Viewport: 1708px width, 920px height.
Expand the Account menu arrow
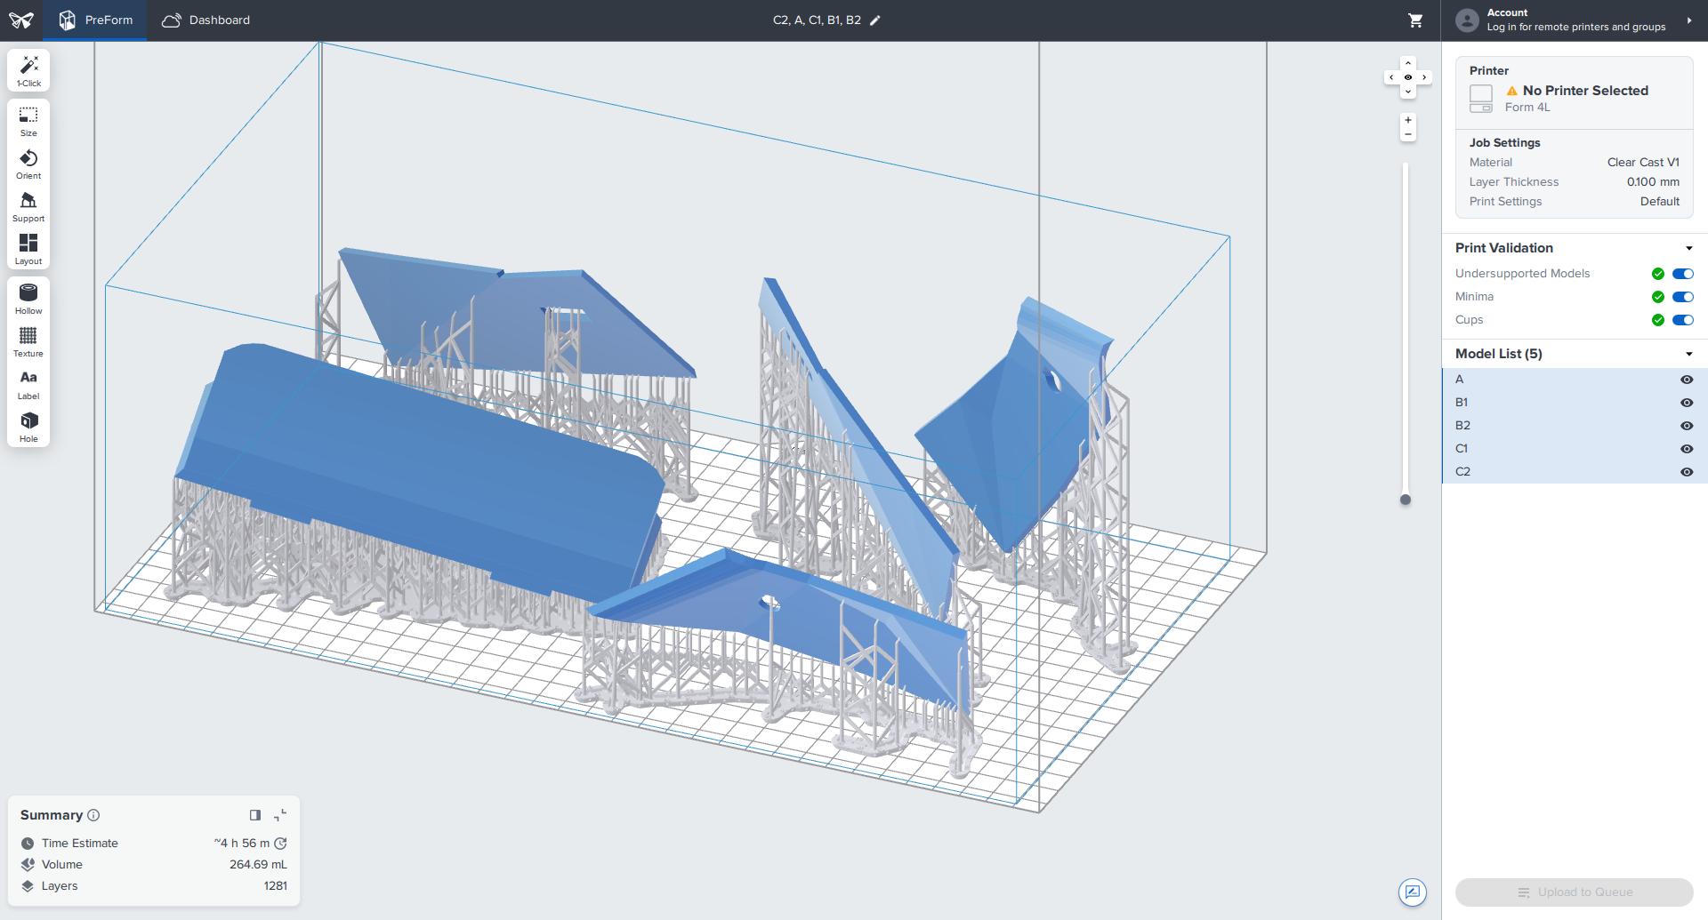tap(1689, 20)
